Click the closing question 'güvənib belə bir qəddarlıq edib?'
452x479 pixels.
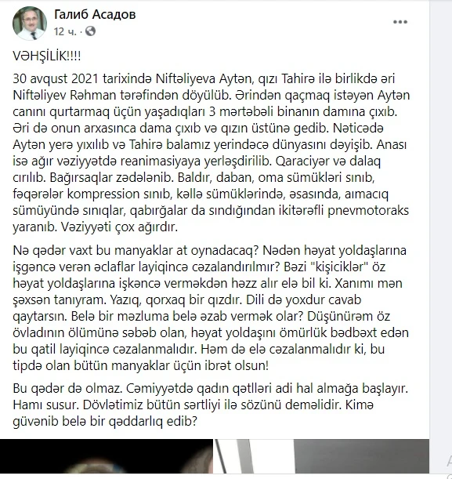(x=105, y=422)
